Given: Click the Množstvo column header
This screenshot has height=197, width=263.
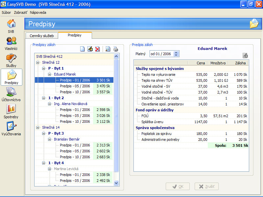Looking at the screenshot, I should pos(218,63).
